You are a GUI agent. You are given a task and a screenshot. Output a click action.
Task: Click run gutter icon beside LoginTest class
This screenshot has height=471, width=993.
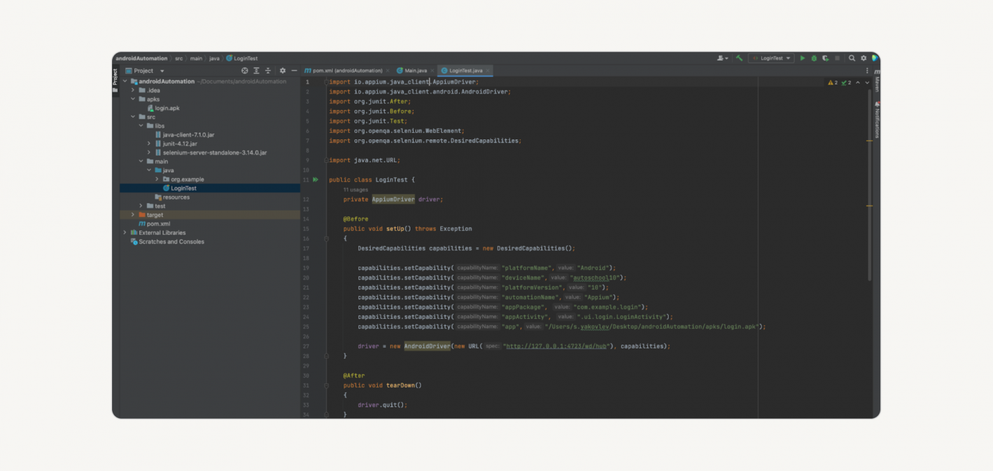315,180
